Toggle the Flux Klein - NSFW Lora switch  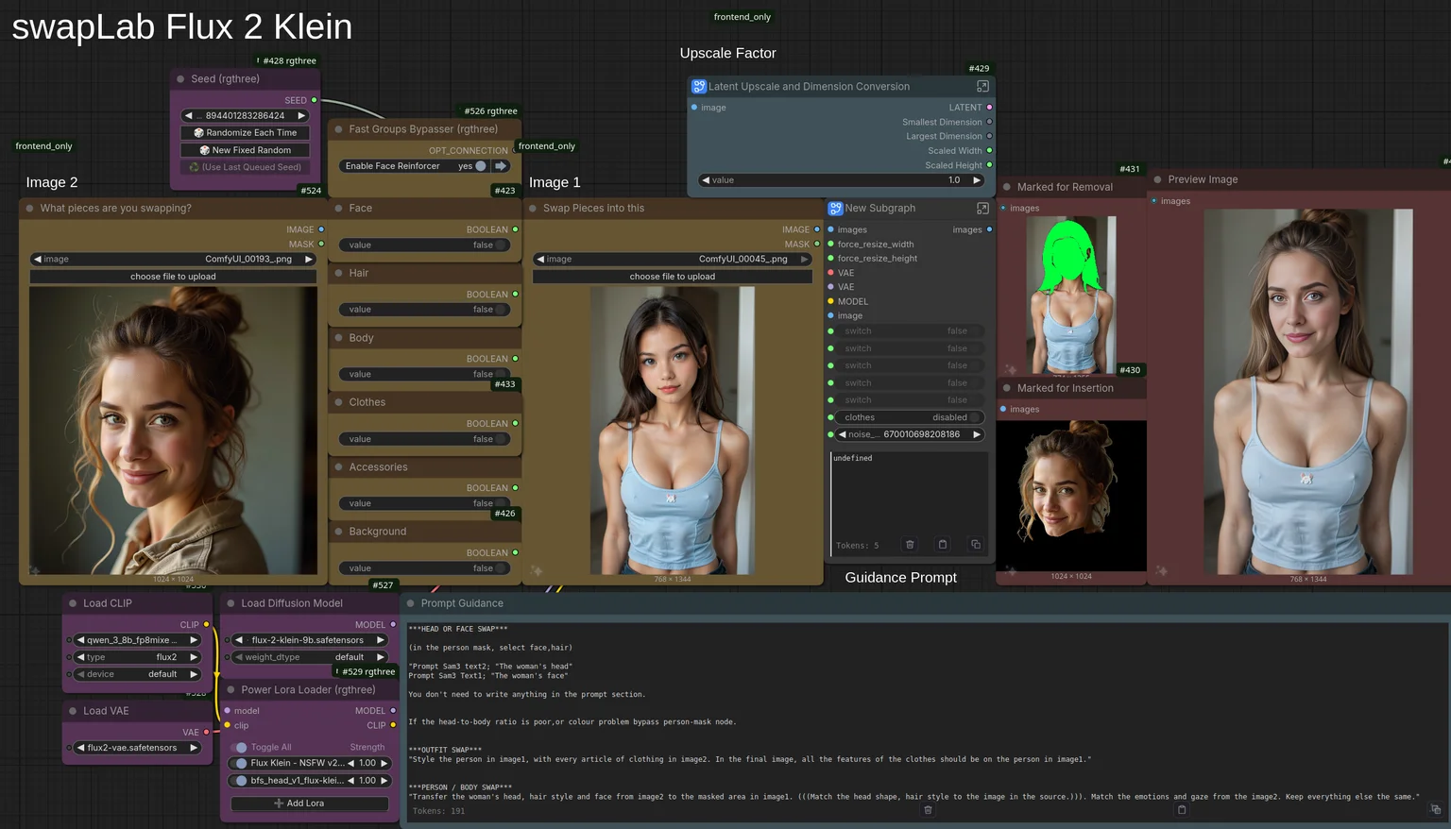(x=240, y=763)
